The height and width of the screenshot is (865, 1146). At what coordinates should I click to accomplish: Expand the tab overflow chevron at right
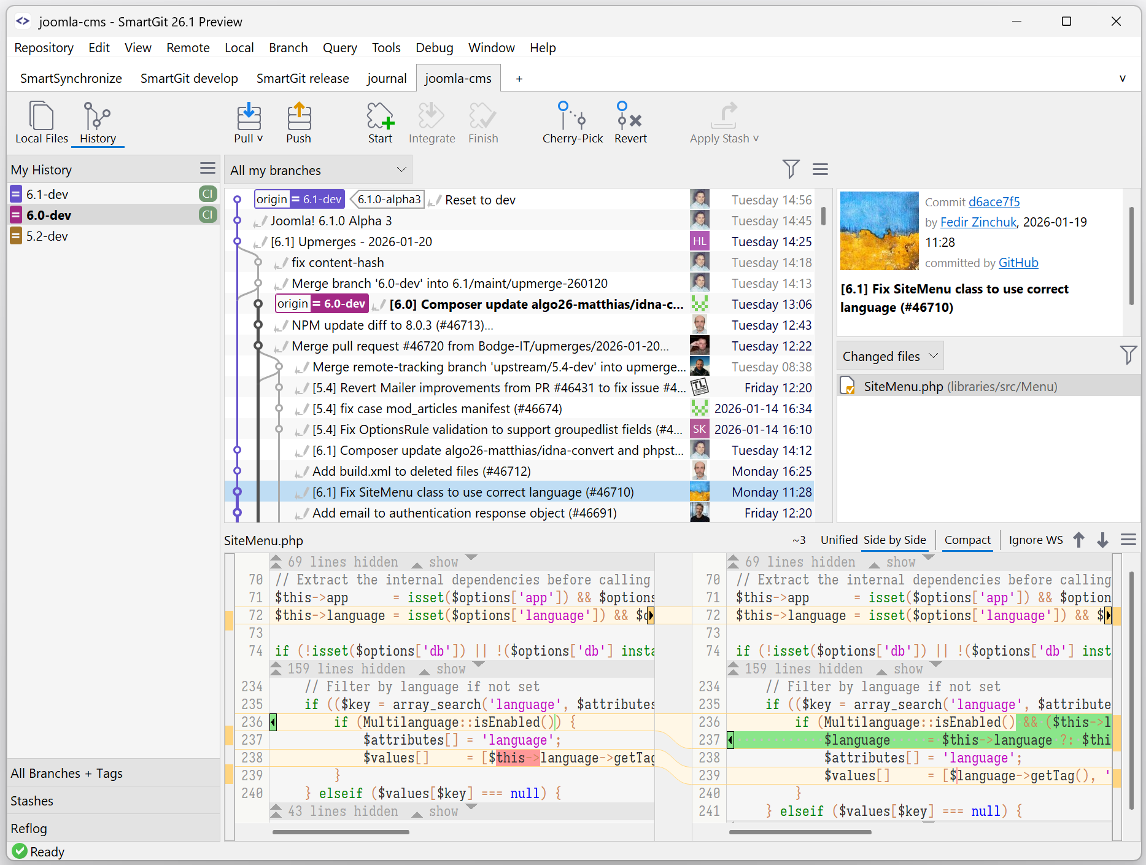(x=1122, y=79)
